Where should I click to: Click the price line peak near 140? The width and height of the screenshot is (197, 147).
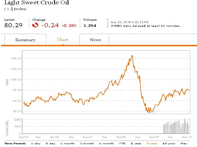coord(132,56)
